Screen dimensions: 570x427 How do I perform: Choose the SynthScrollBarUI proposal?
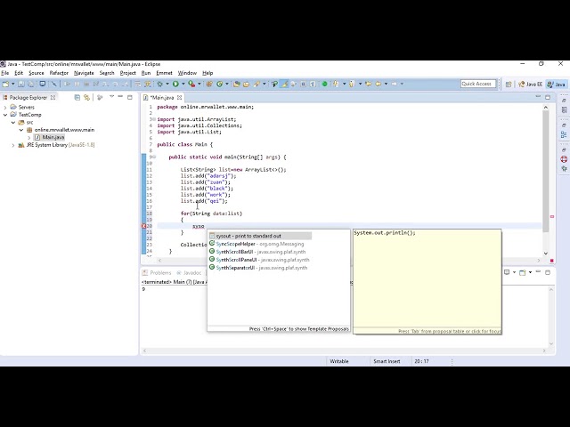(x=260, y=252)
